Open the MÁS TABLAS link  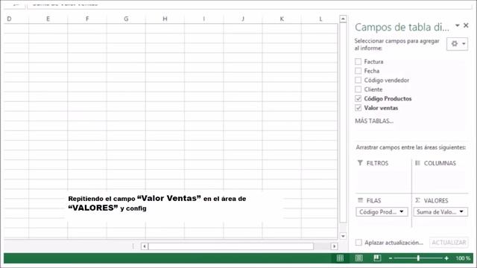point(374,121)
